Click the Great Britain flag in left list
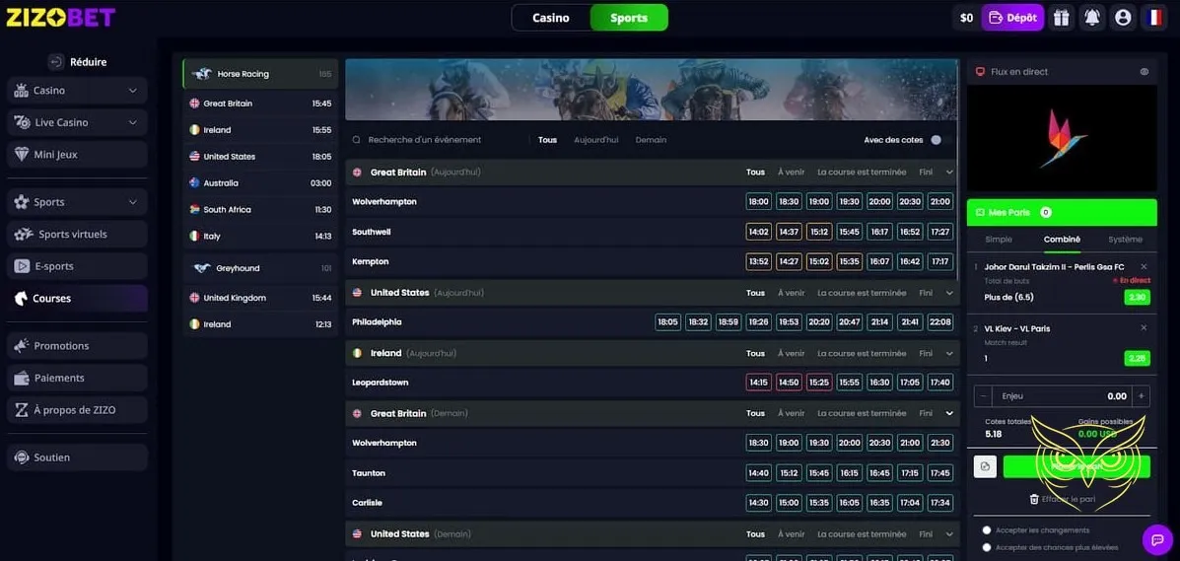The width and height of the screenshot is (1180, 561). (195, 104)
